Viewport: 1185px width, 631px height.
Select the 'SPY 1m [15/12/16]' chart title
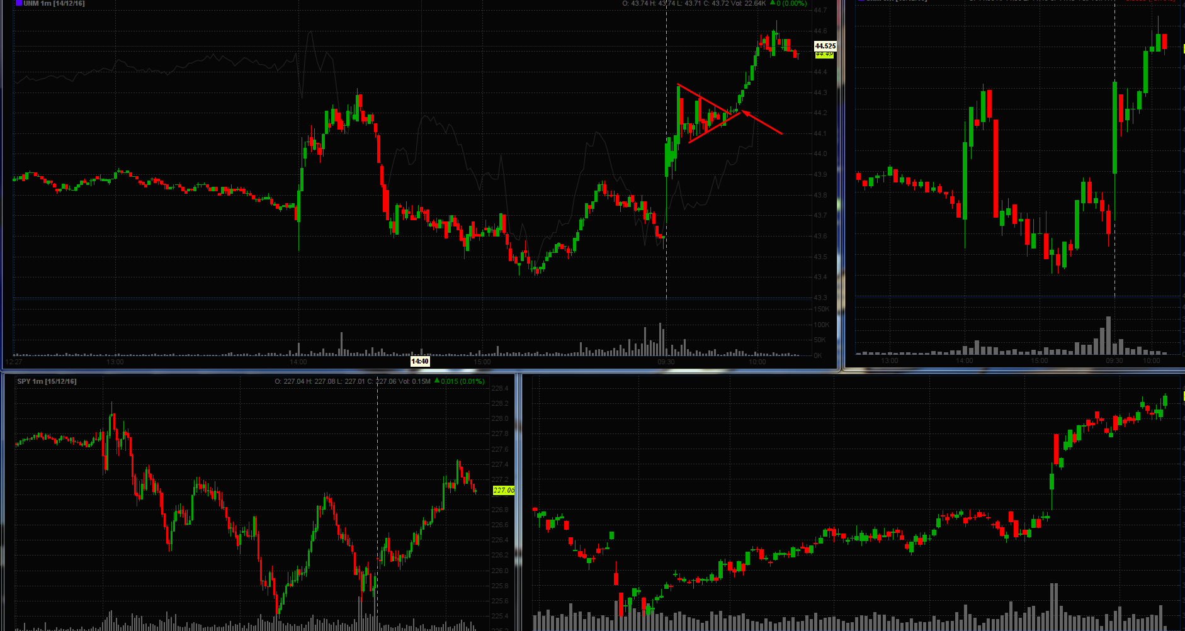coord(47,381)
